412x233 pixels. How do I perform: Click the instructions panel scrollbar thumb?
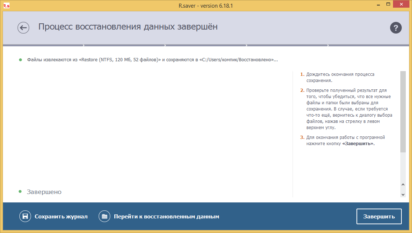[403, 112]
